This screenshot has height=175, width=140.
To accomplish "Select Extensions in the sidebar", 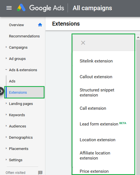I will coord(24,92).
